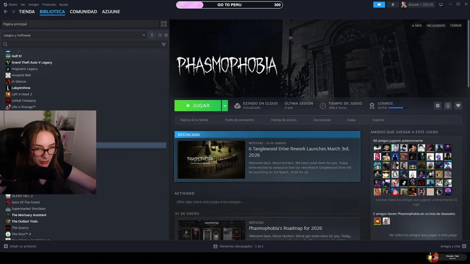Select The Sims 4 icon in library
This screenshot has height=264, width=470.
tap(8, 234)
